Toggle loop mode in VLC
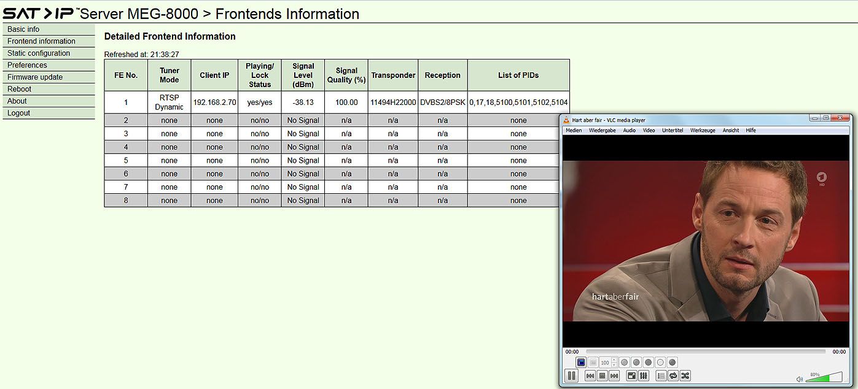Image resolution: width=858 pixels, height=389 pixels. click(673, 376)
